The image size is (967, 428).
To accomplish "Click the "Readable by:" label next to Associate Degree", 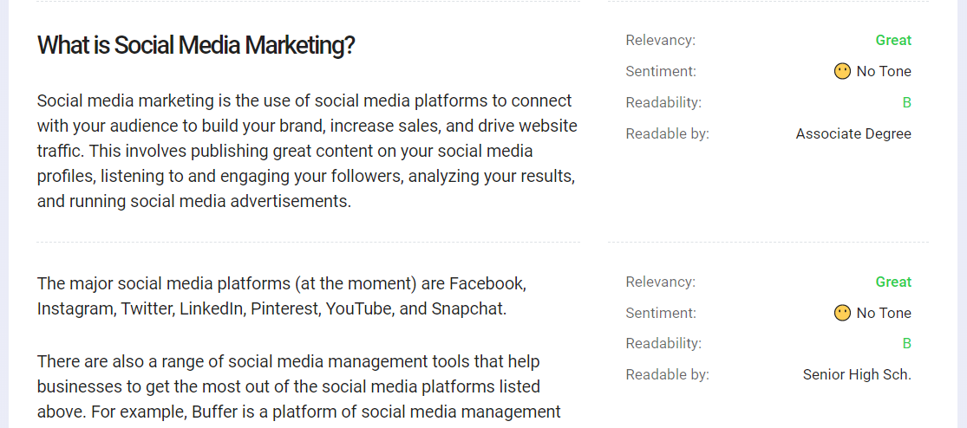I will [667, 133].
